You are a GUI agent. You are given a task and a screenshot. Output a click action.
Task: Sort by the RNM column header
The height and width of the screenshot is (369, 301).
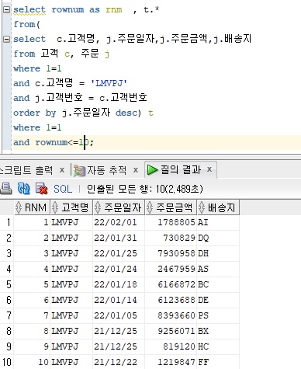32,207
